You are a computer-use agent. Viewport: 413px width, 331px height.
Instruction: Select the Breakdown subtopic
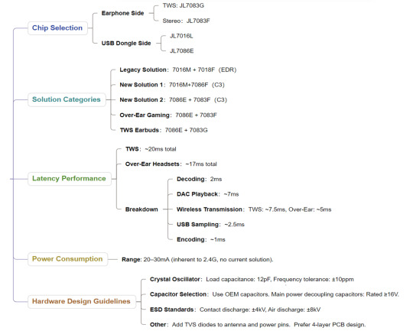pyautogui.click(x=141, y=209)
